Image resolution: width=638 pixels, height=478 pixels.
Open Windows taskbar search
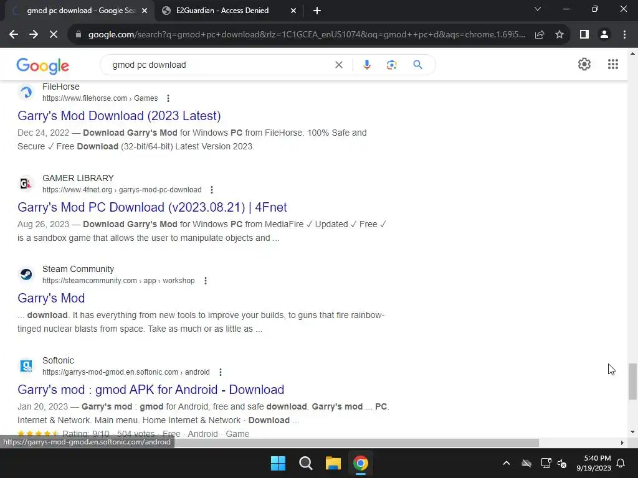click(x=305, y=463)
